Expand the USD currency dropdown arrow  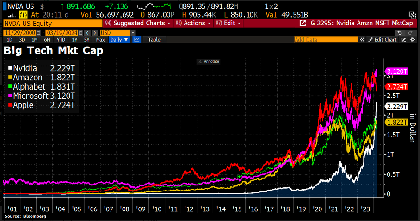[x=133, y=33]
